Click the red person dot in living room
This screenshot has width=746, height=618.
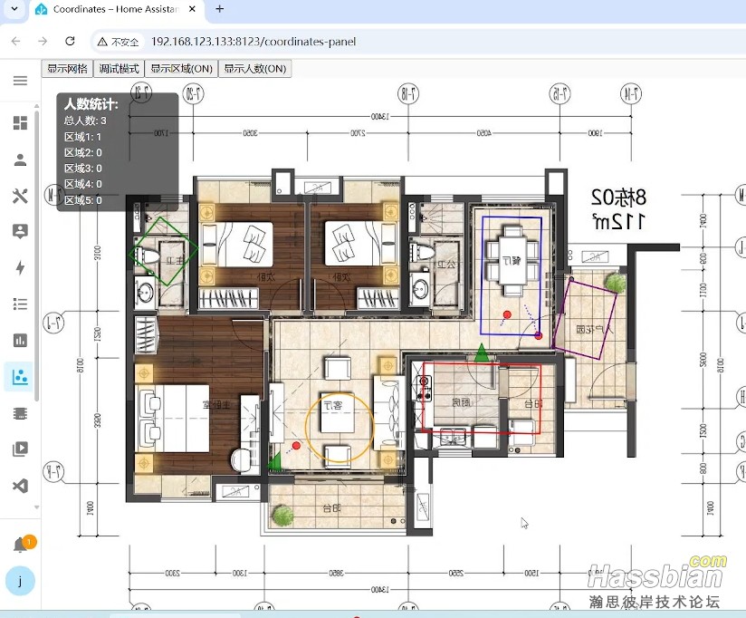tap(296, 446)
